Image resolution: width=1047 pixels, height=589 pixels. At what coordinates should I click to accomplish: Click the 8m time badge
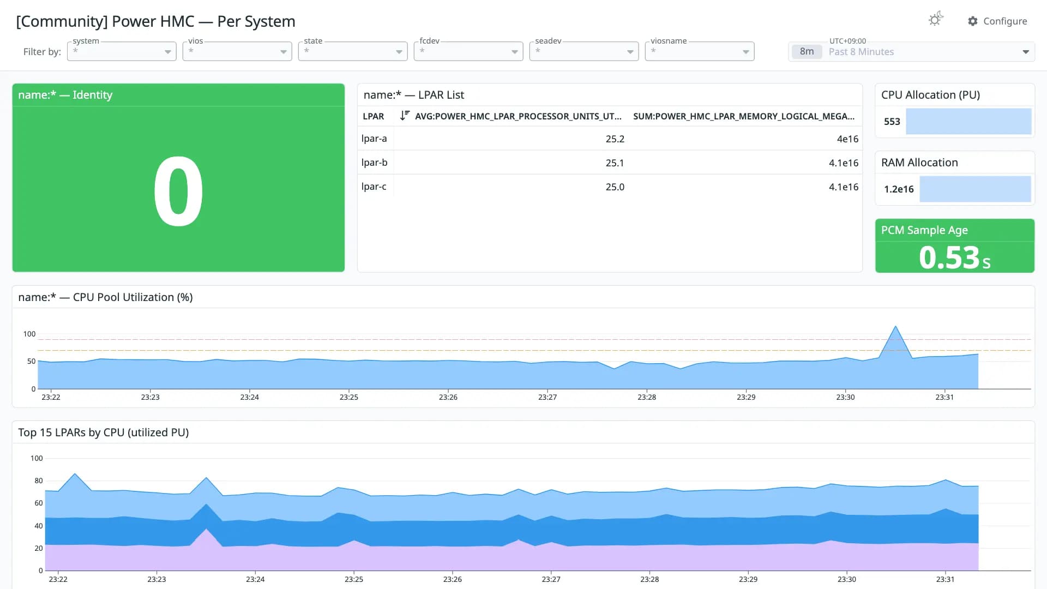coord(807,51)
